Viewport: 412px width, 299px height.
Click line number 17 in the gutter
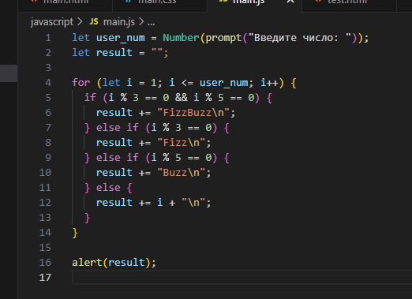coord(45,278)
